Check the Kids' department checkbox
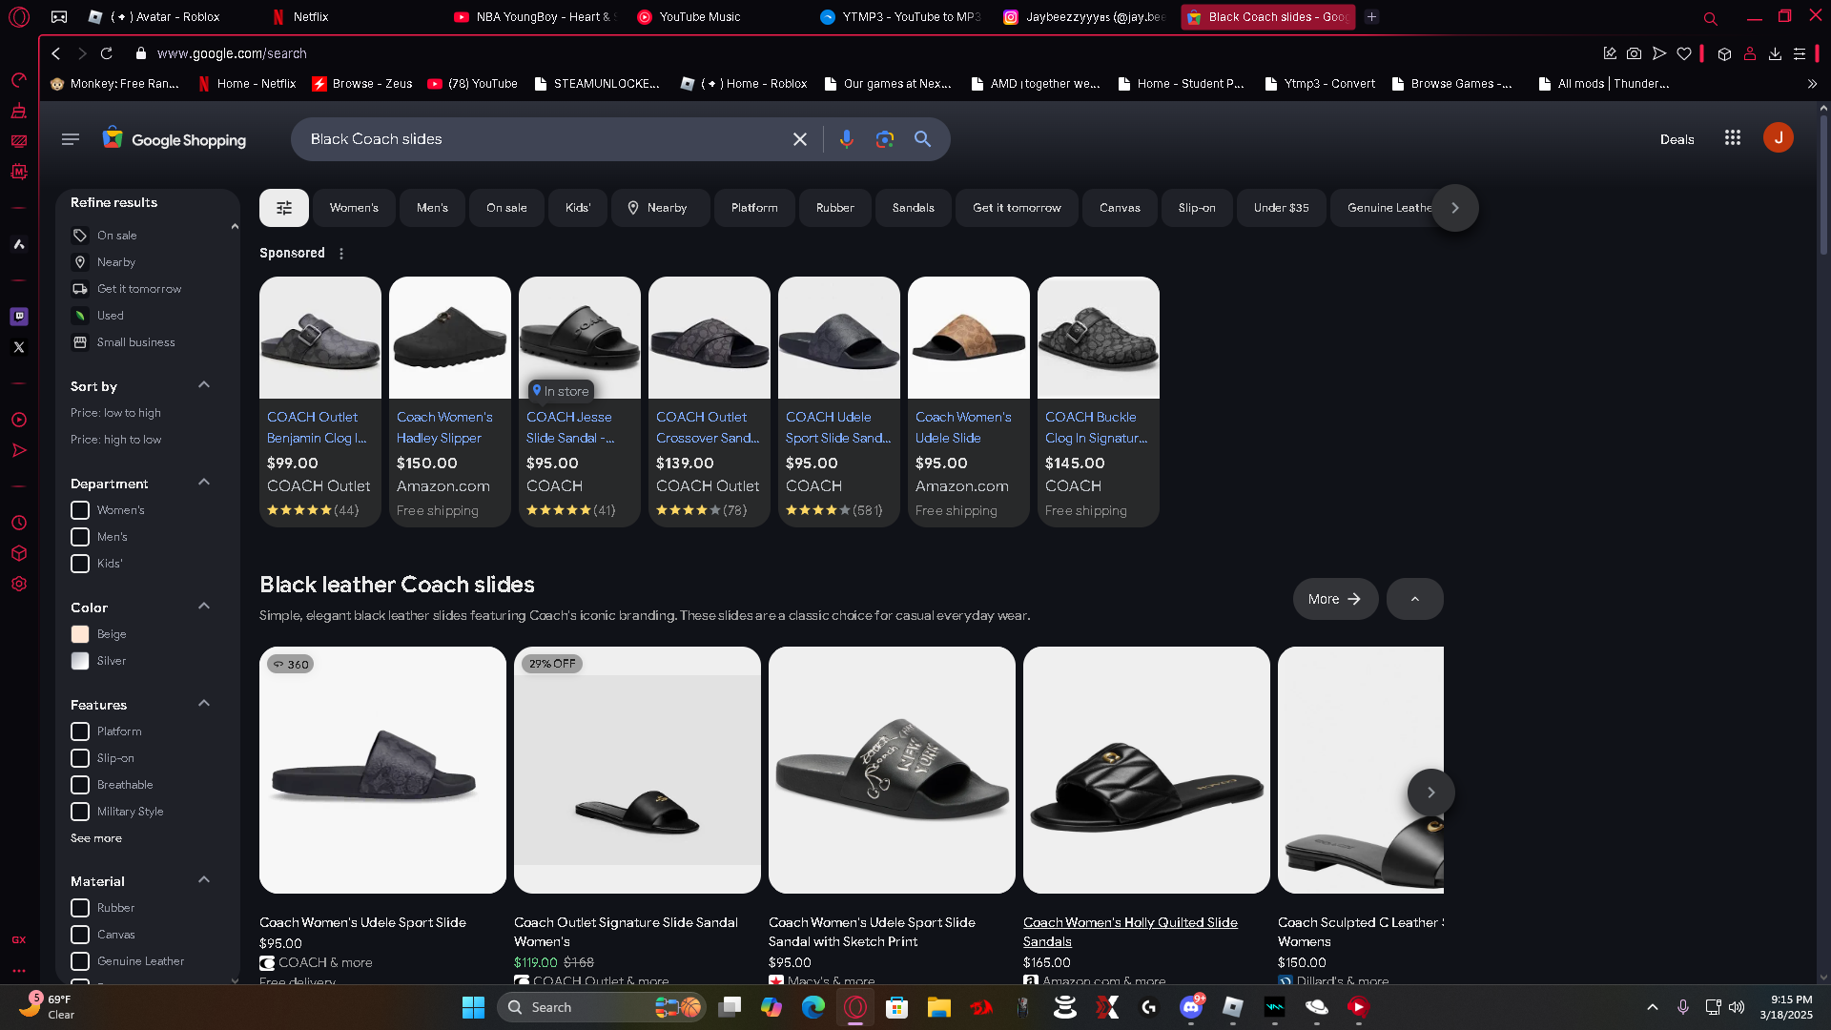The image size is (1831, 1030). point(80,564)
